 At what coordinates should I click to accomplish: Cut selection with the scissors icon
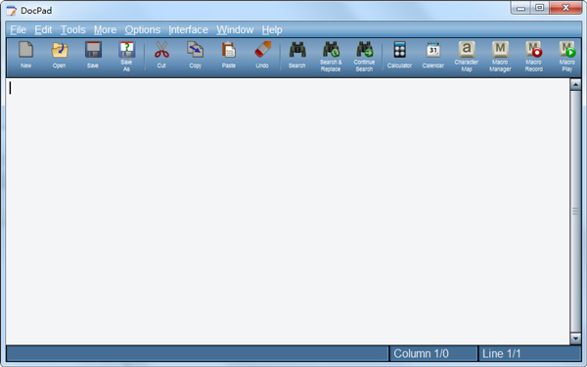161,55
